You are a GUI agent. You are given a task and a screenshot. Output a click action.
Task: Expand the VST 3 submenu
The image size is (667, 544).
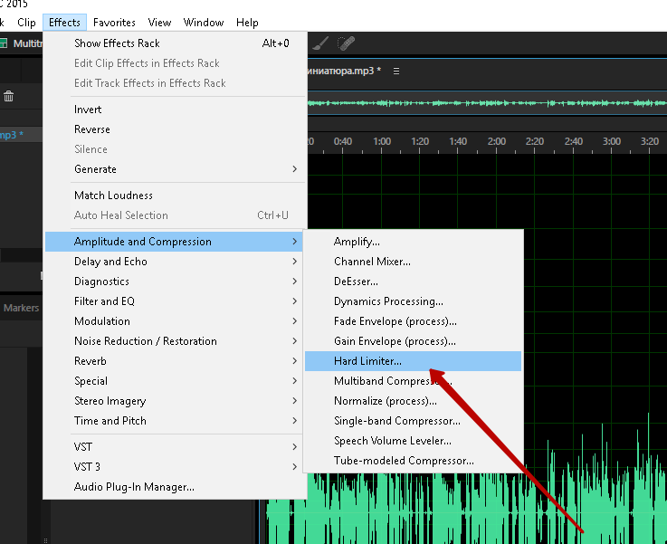tap(174, 467)
